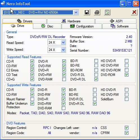The width and height of the screenshot is (140, 140).
Task: Toggle HD DVD-ROM read checkbox
Action: [x=126, y=70]
